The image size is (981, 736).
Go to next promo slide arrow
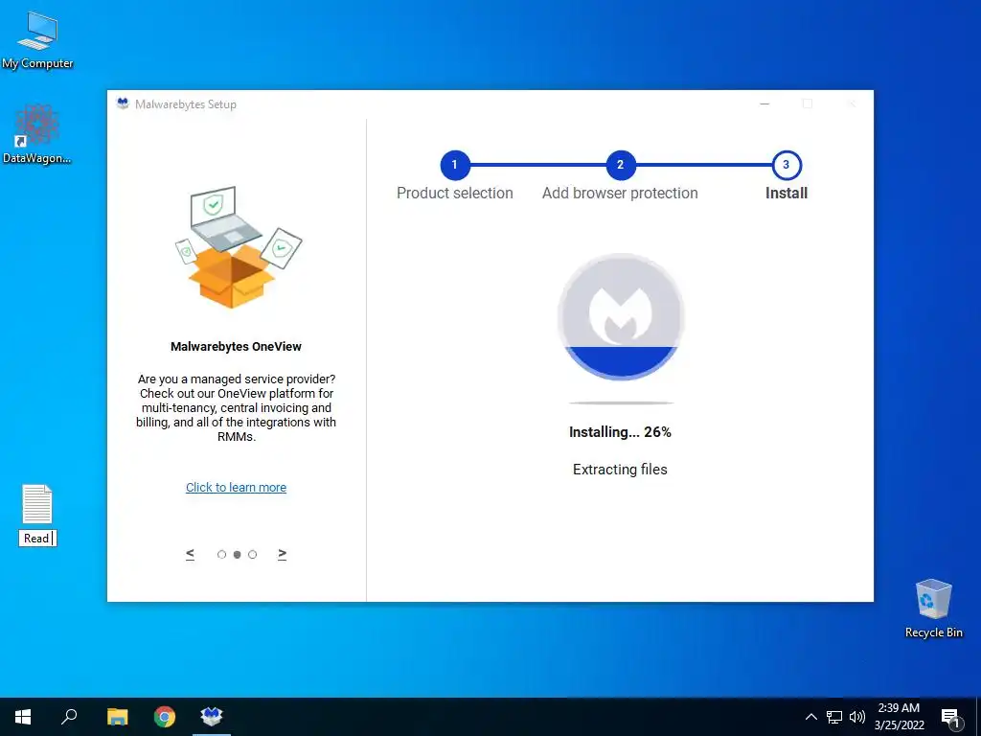[x=283, y=554]
